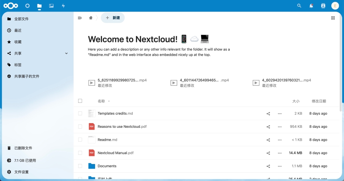Image resolution: width=344 pixels, height=181 pixels.
Task: Open more actions for Reasons to use Nextcloud.pdf
Action: coord(280,127)
